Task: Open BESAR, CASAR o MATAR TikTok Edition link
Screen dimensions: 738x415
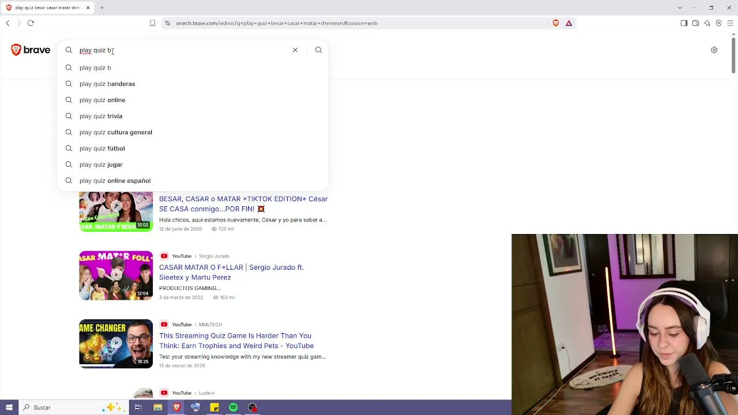Action: point(243,204)
